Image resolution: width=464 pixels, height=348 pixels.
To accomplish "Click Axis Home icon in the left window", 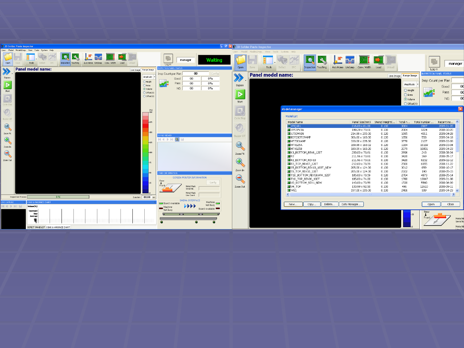I will tap(88, 58).
